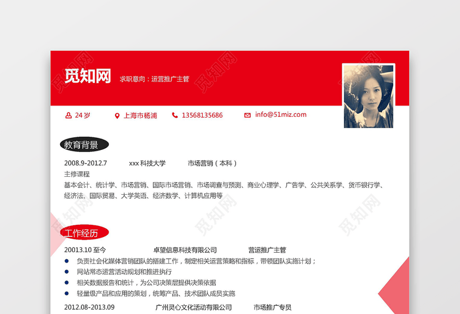Click the 市场推广专员 job title
Screen dimensions: 460x314
pyautogui.click(x=273, y=307)
